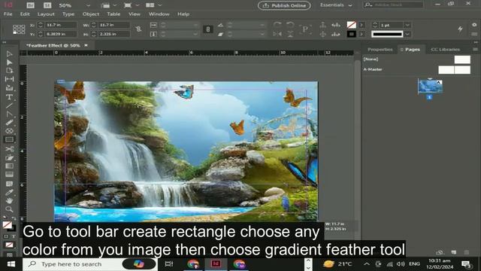Image resolution: width=481 pixels, height=271 pixels.
Task: Select the Line tool
Action: [x=9, y=106]
